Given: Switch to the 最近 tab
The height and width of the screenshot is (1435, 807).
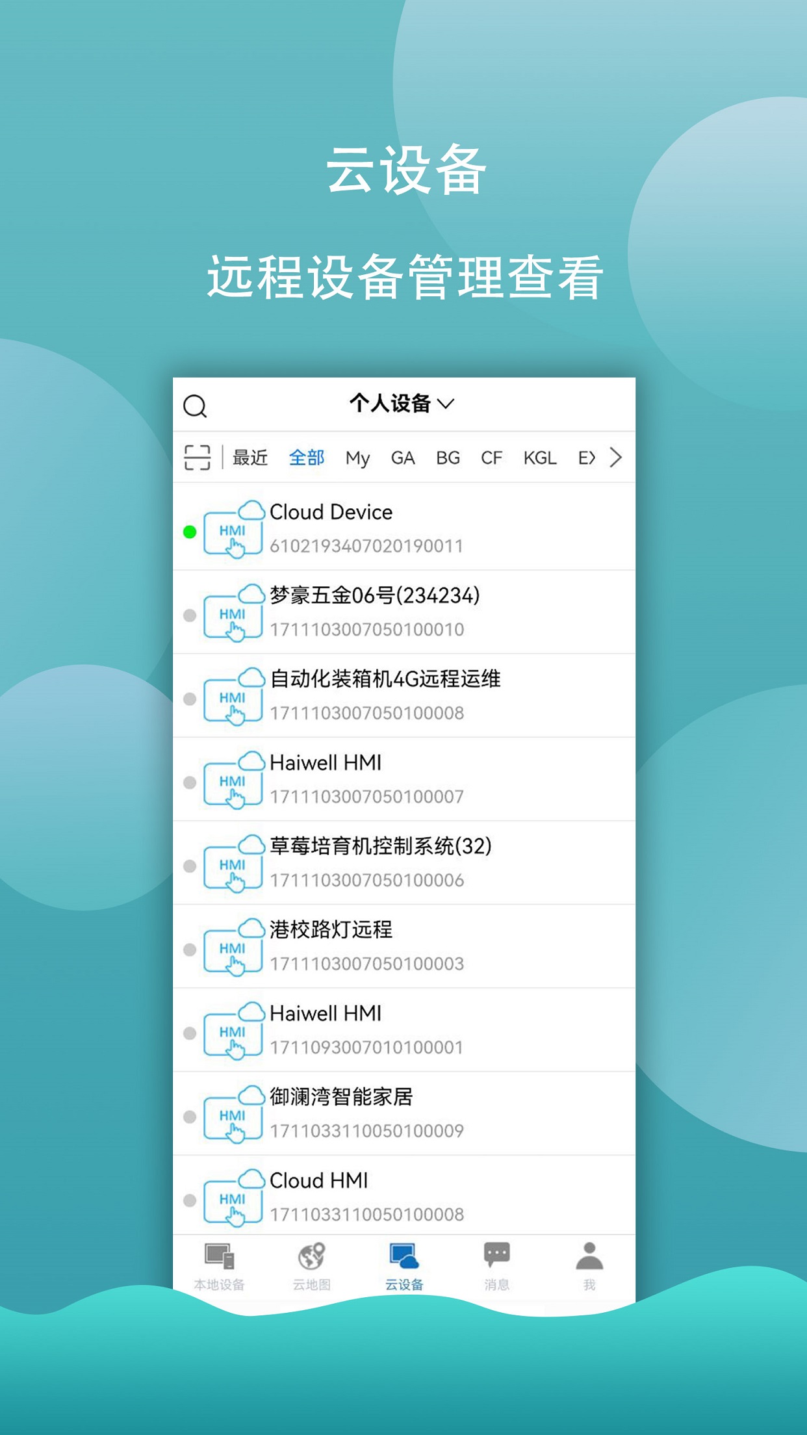Looking at the screenshot, I should tap(250, 458).
